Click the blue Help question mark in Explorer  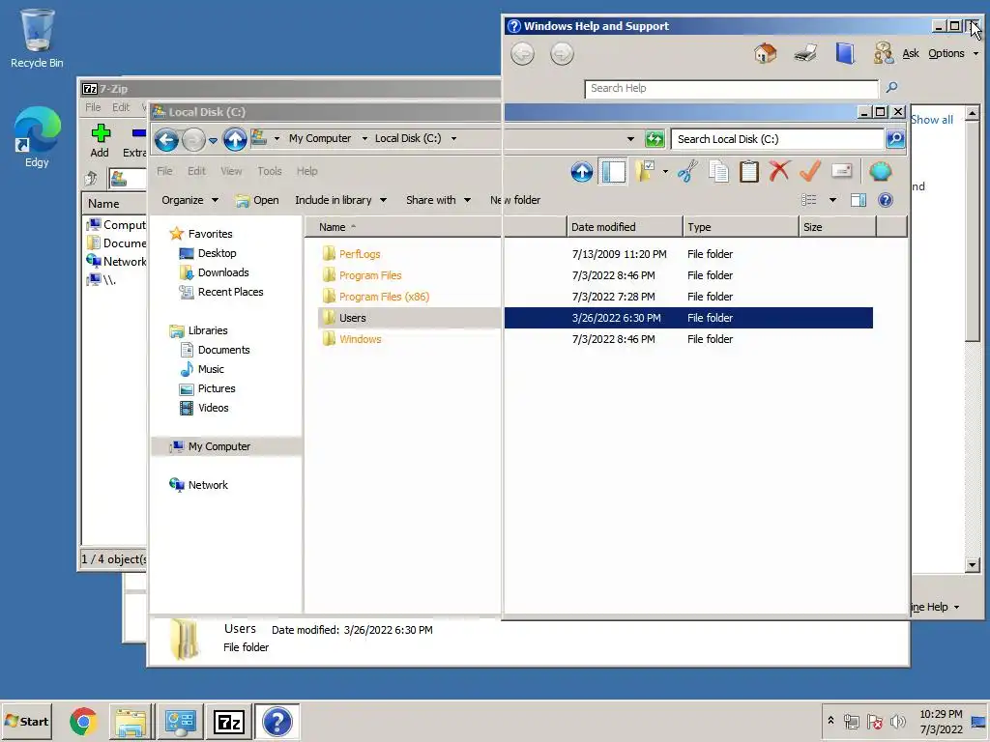[886, 200]
